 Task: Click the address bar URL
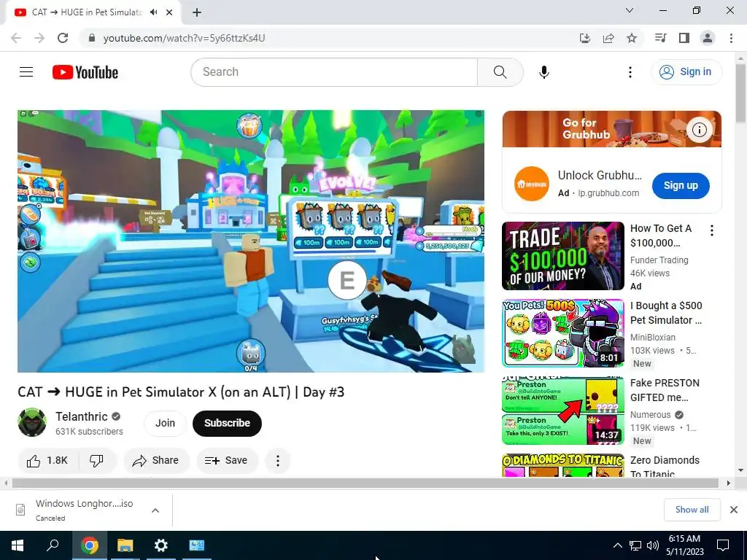click(x=184, y=38)
